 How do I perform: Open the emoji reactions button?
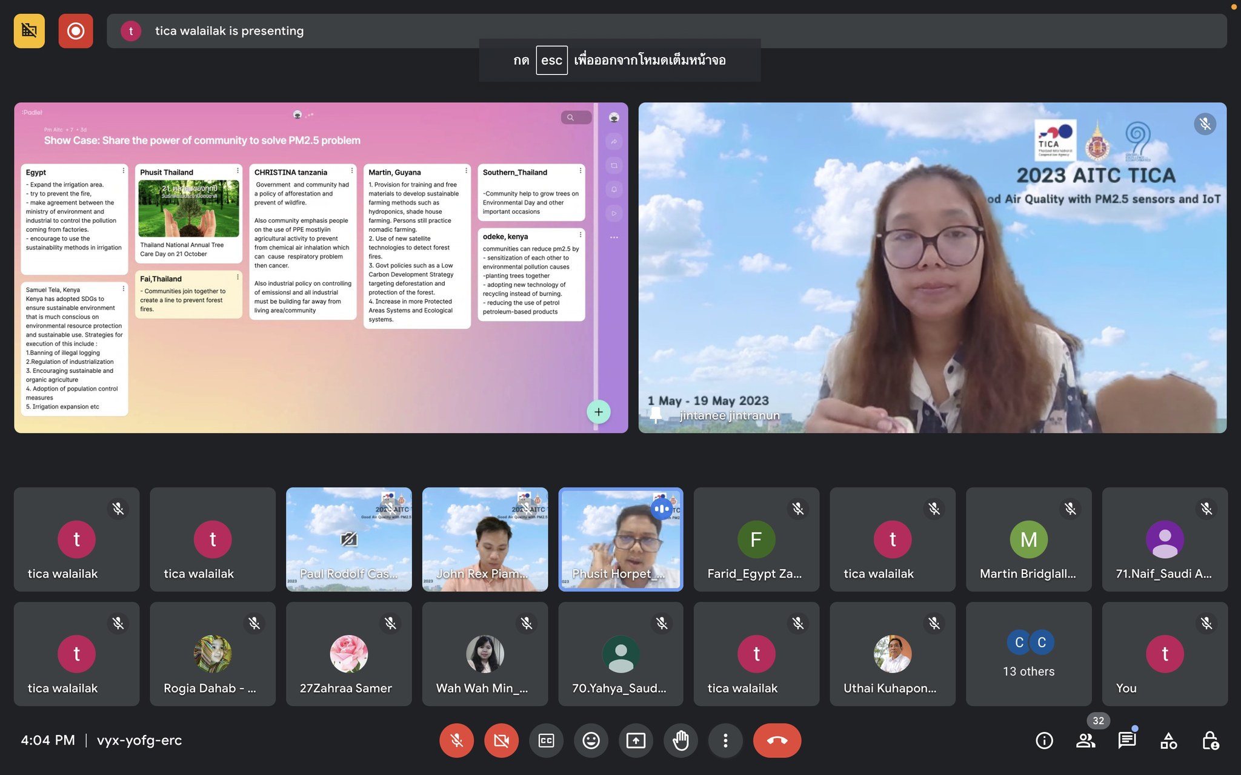pos(591,740)
